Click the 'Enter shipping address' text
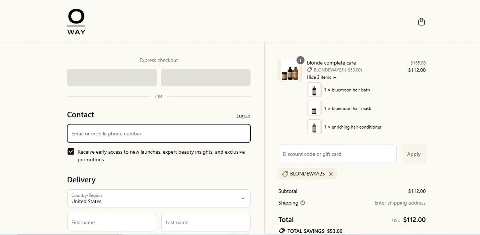This screenshot has width=480, height=235. (x=400, y=203)
